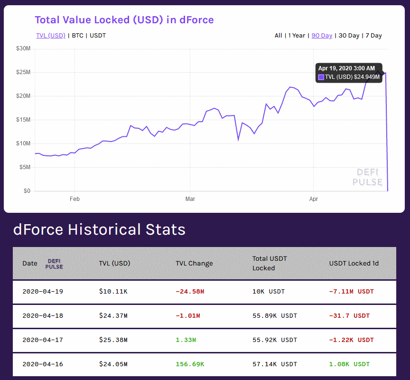Click the Date column header

coord(30,263)
